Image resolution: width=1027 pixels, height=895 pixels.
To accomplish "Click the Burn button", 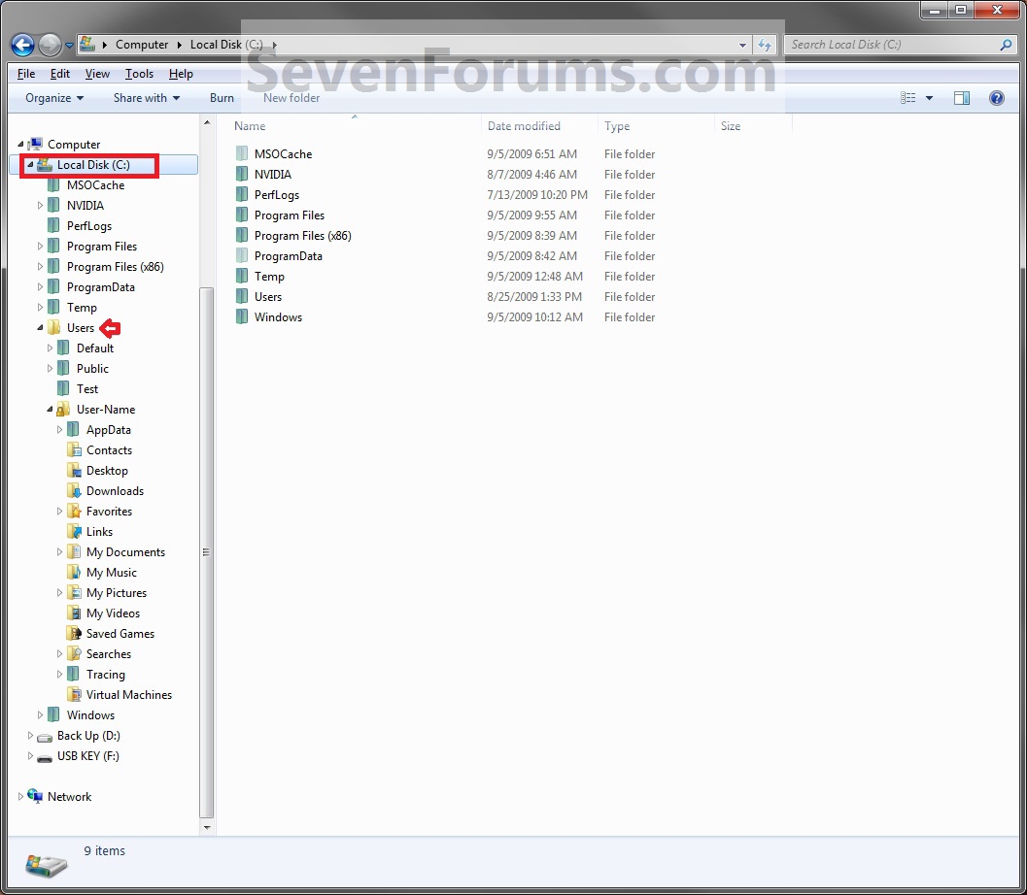I will tap(222, 97).
